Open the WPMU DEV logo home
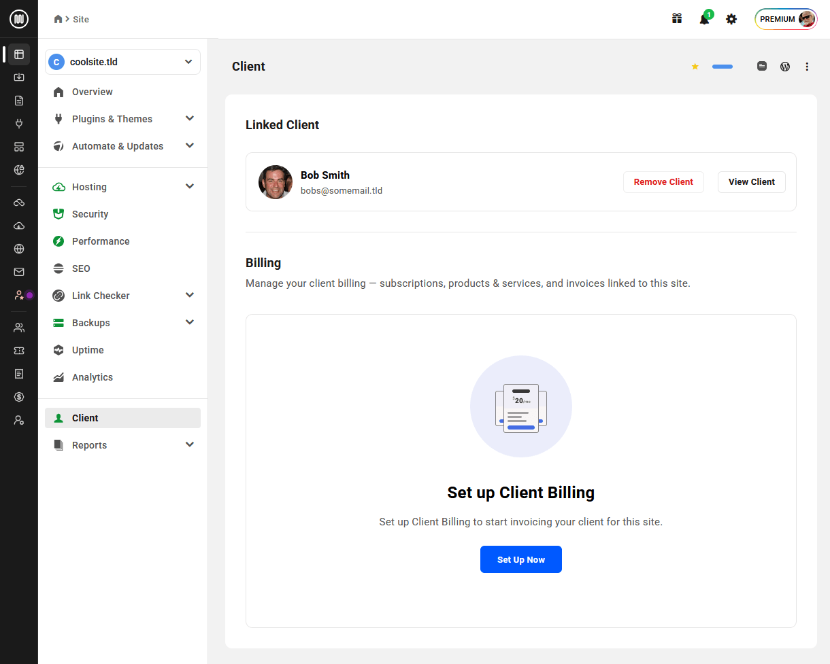 [19, 19]
